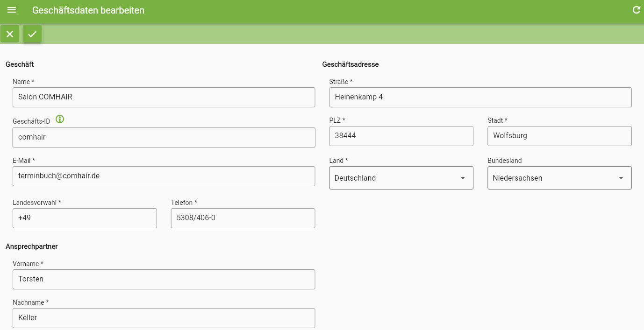Screen dimensions: 644x330
Task: Click the Vorname field containing Torsten
Action: pos(164,279)
